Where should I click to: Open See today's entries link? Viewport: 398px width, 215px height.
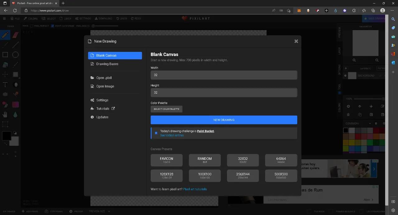click(172, 135)
